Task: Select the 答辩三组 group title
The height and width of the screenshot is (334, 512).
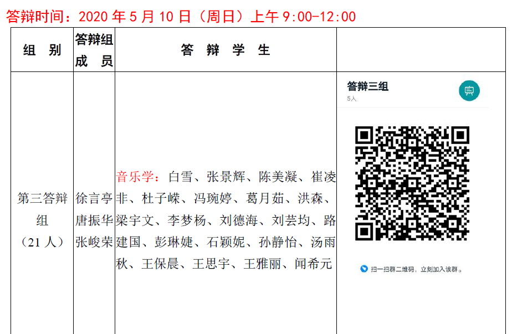Action: pos(367,86)
